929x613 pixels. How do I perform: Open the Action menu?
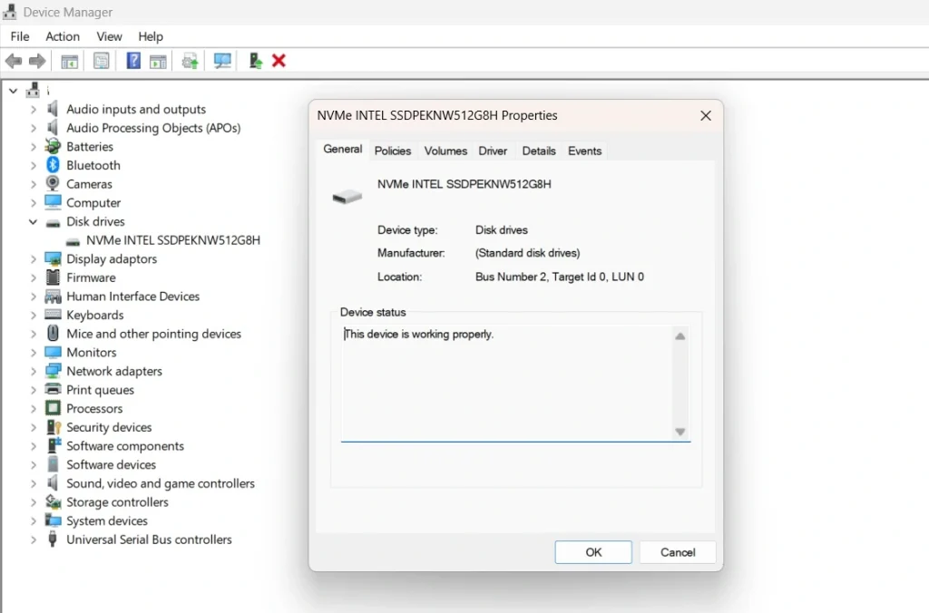tap(62, 36)
